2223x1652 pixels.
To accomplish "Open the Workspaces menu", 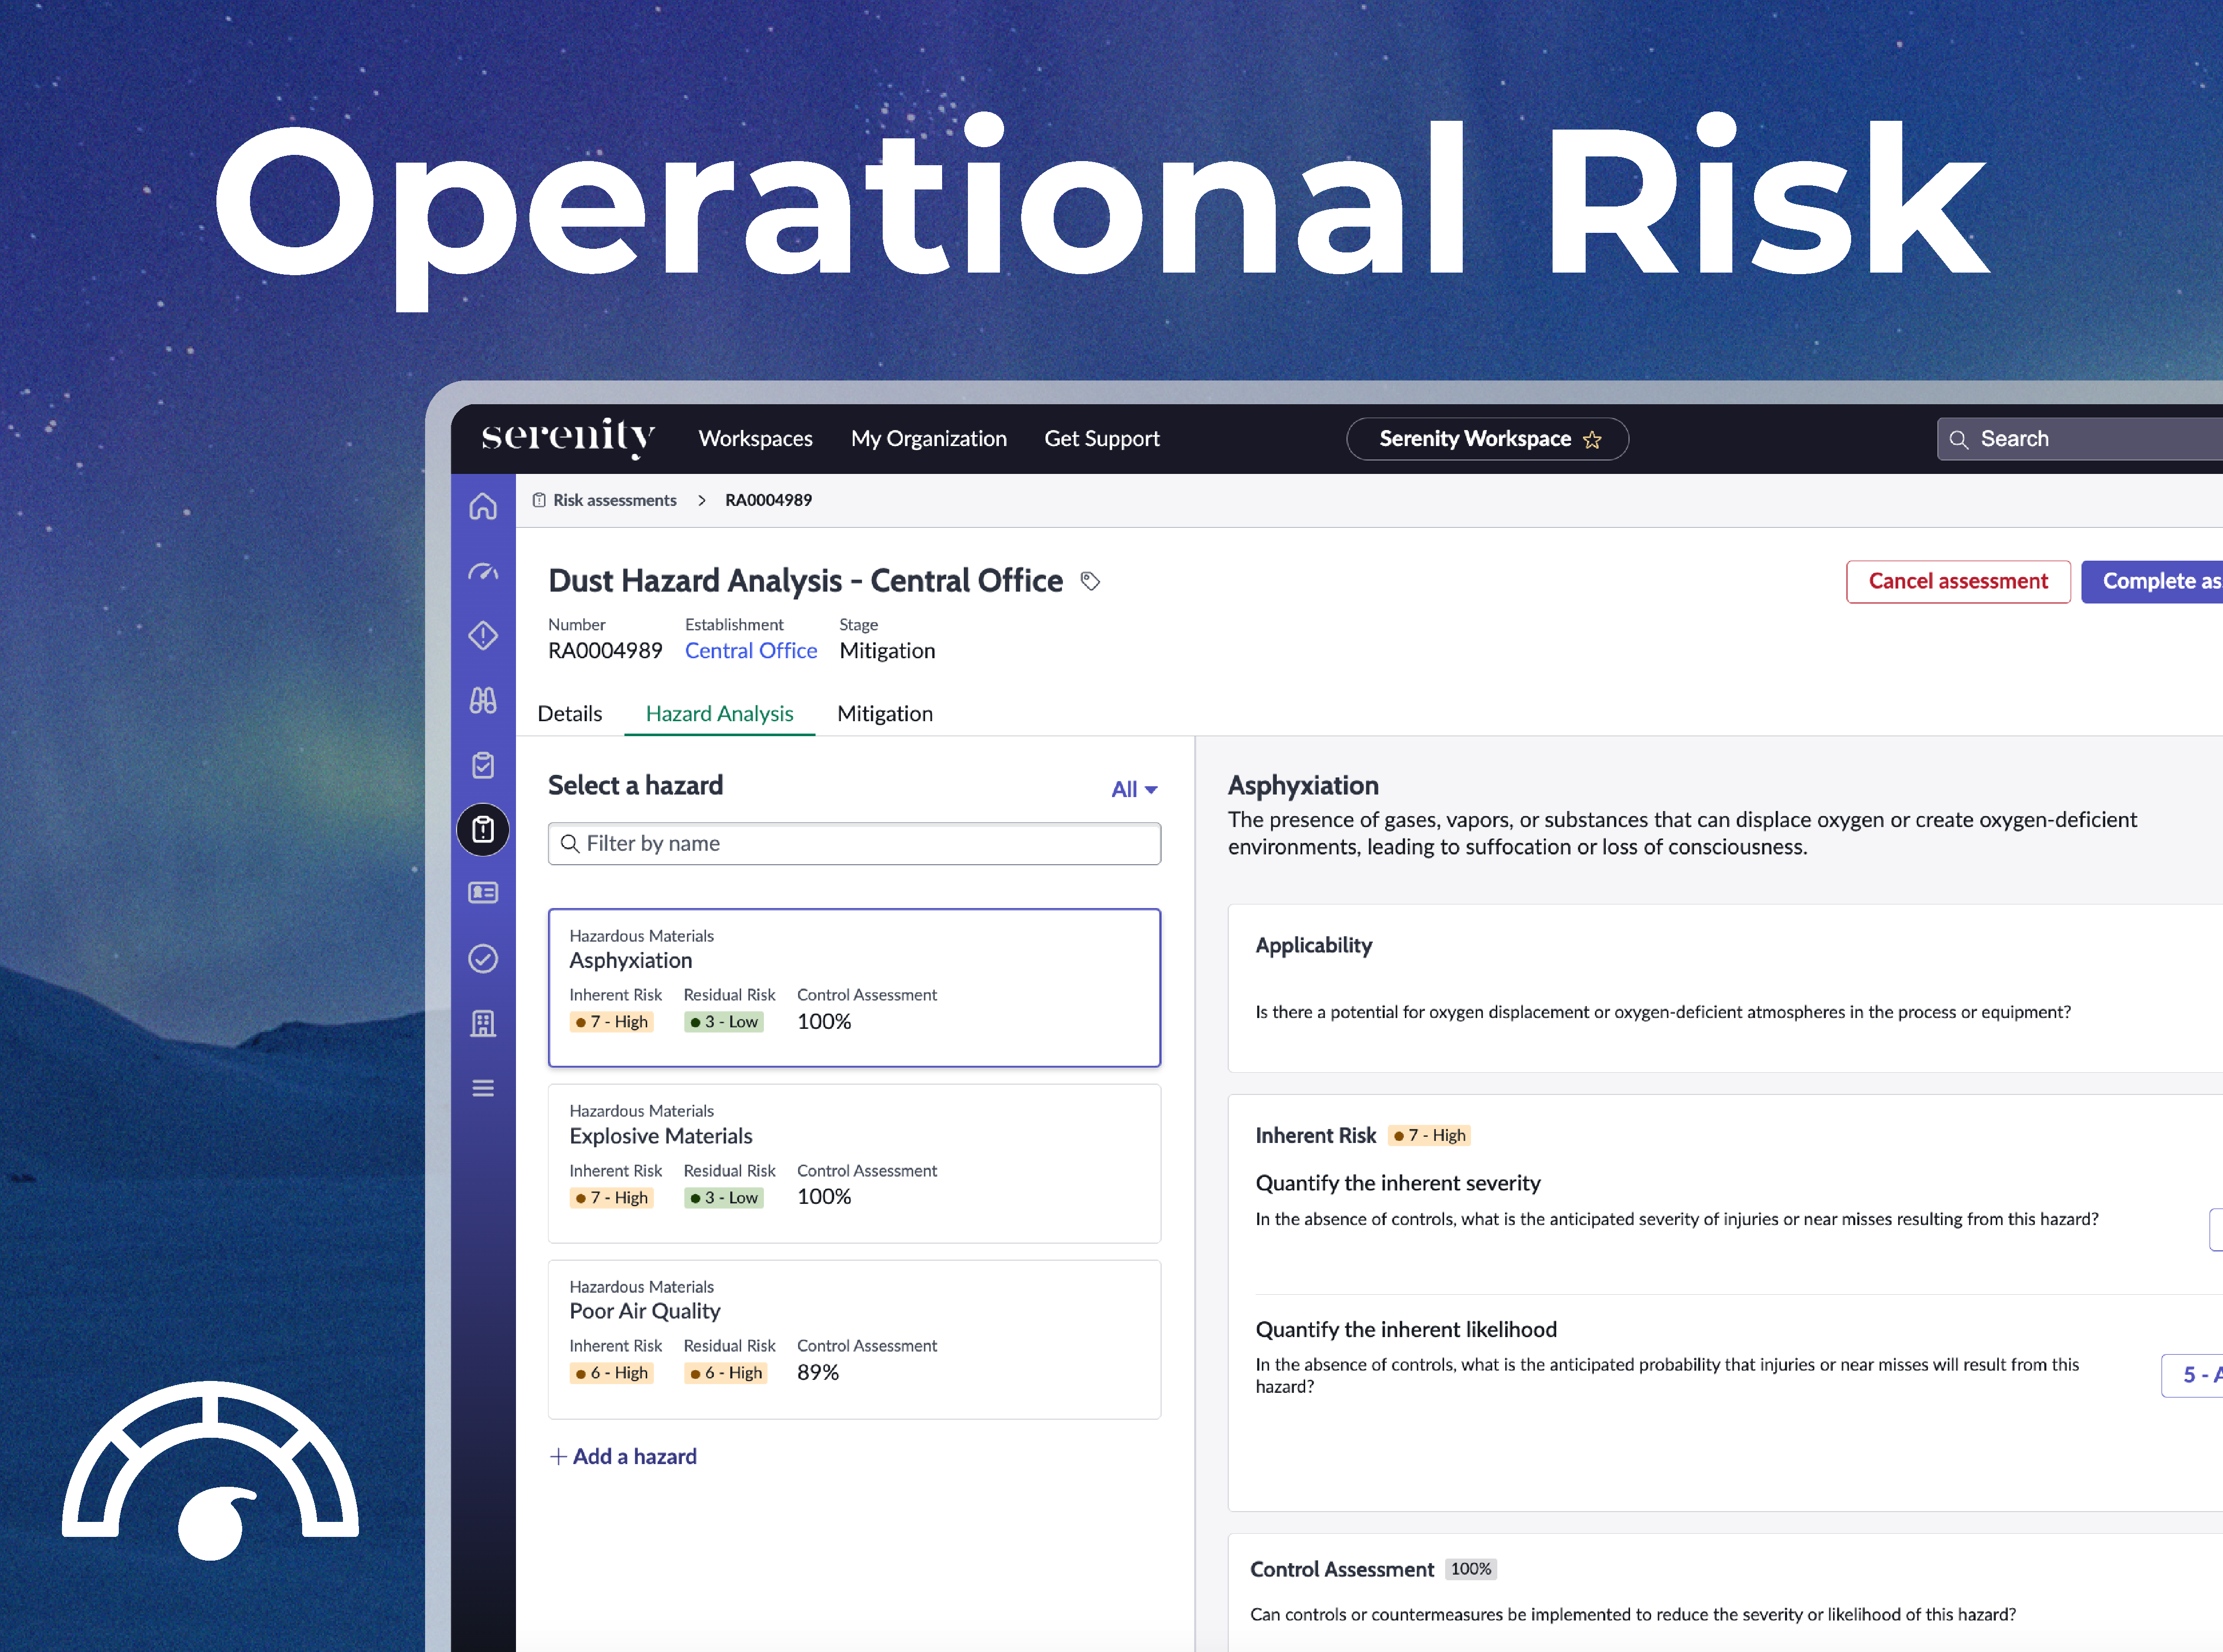I will pyautogui.click(x=755, y=439).
